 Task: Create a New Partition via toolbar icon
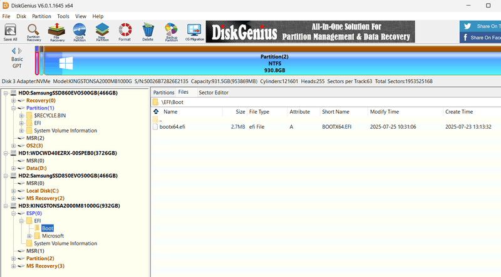(102, 33)
